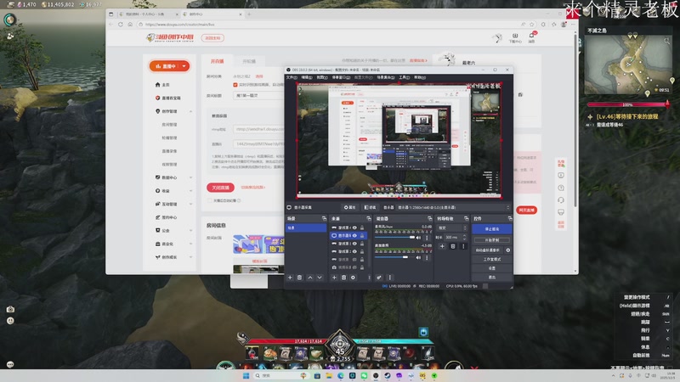The image size is (680, 382).
Task: Add a new source in OBS Sources panel
Action: (x=334, y=278)
